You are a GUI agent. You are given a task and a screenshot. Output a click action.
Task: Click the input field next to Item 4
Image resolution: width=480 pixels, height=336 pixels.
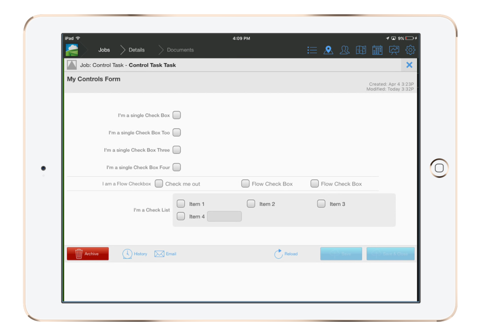click(x=224, y=216)
